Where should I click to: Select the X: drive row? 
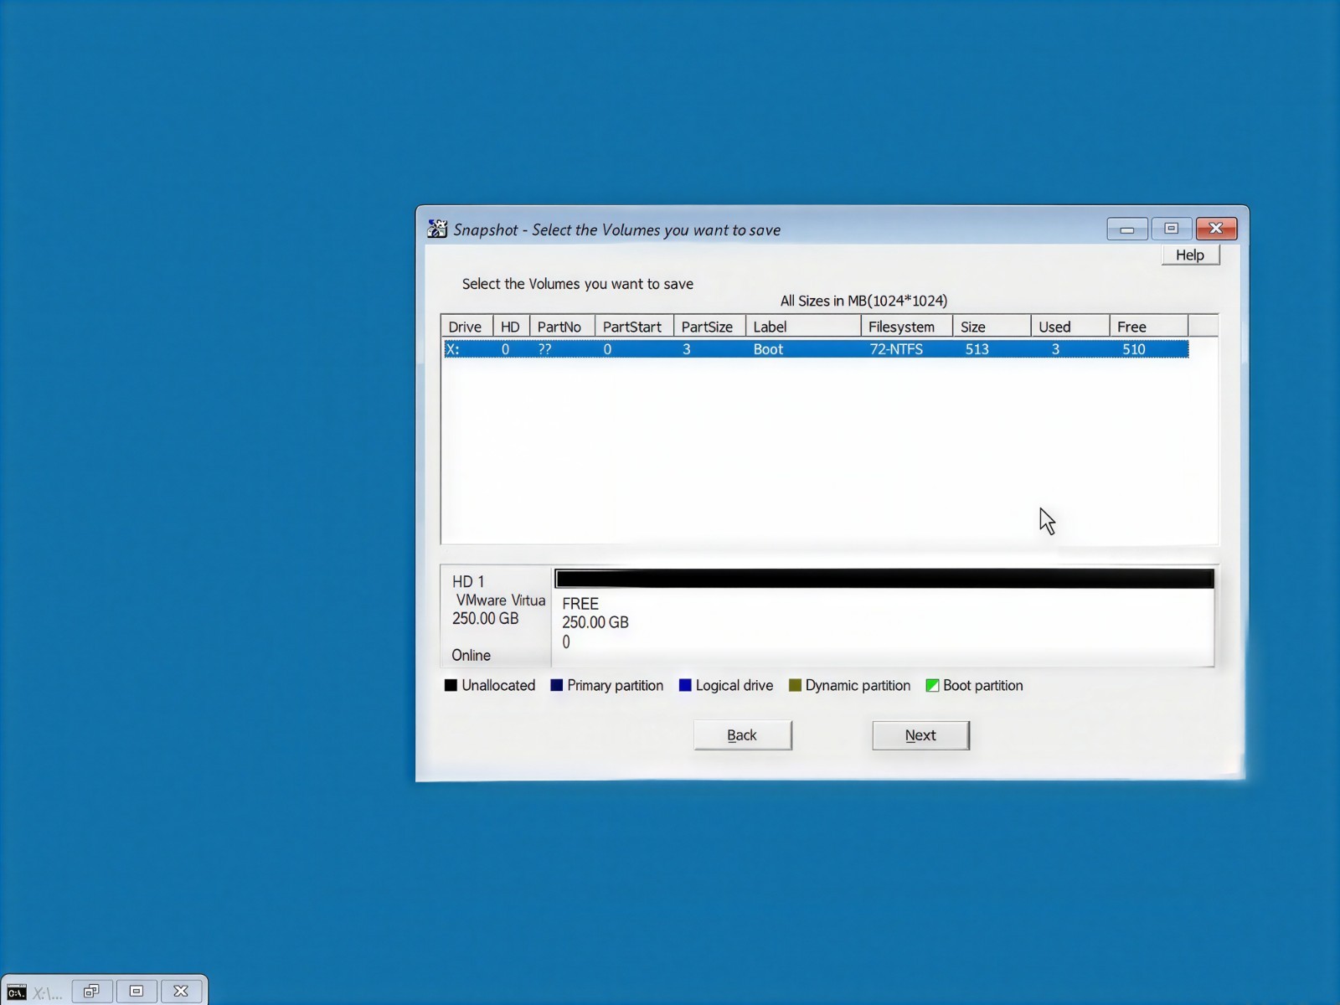pyautogui.click(x=816, y=349)
